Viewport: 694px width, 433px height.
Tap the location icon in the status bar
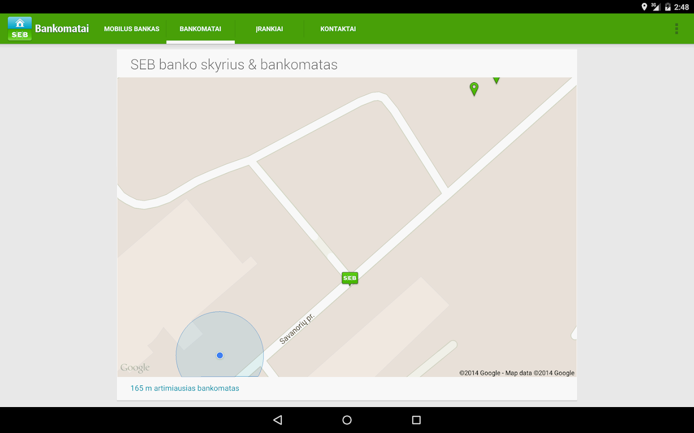pyautogui.click(x=645, y=7)
